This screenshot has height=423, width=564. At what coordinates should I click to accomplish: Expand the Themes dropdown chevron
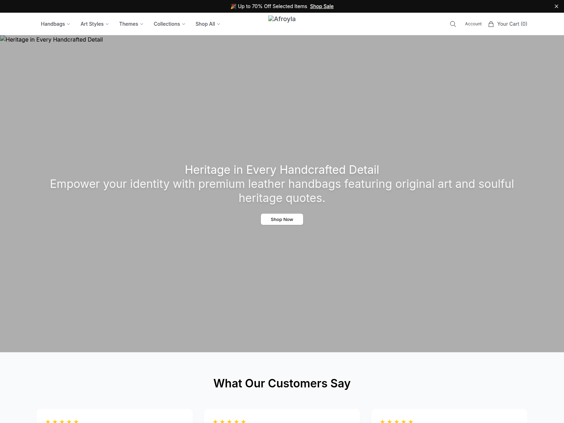point(142,24)
